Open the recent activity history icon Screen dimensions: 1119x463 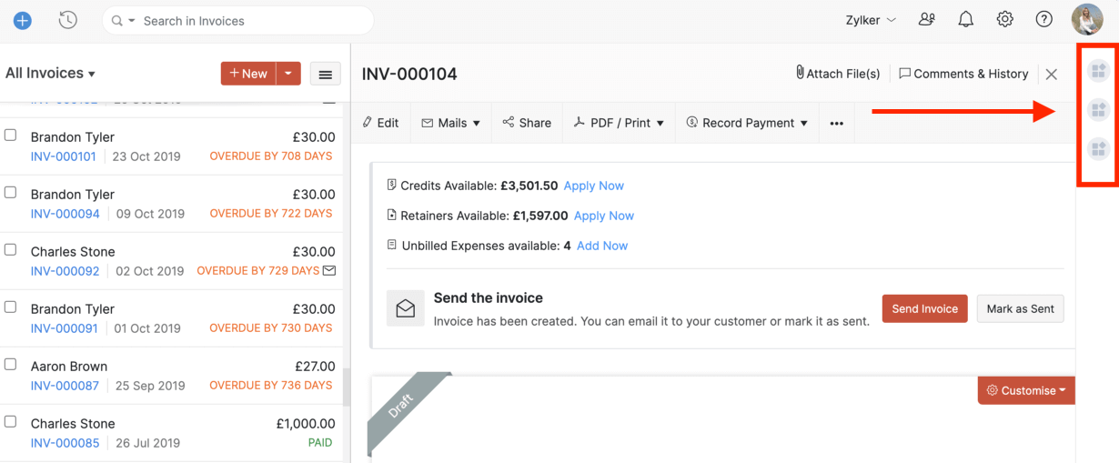tap(68, 20)
